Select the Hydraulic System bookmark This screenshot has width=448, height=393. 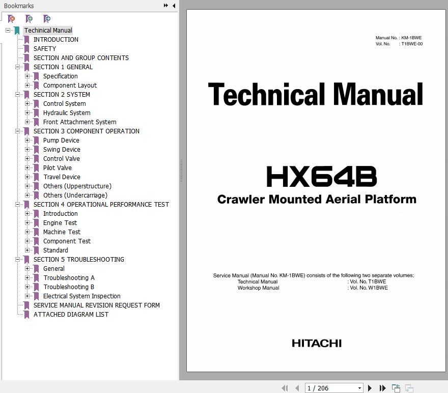[67, 113]
